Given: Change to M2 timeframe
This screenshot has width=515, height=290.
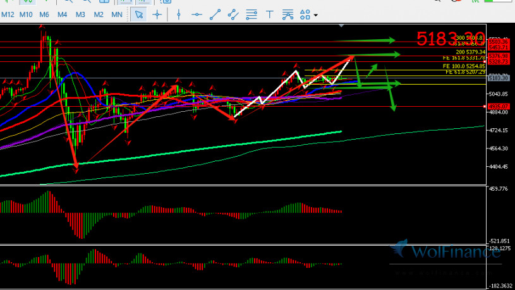Looking at the screenshot, I should click(x=99, y=14).
